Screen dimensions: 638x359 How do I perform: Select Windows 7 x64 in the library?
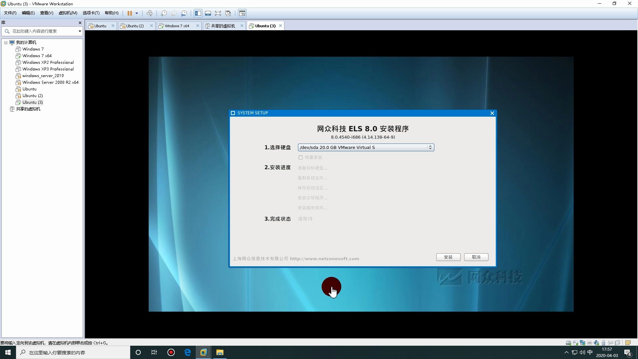pyautogui.click(x=37, y=56)
